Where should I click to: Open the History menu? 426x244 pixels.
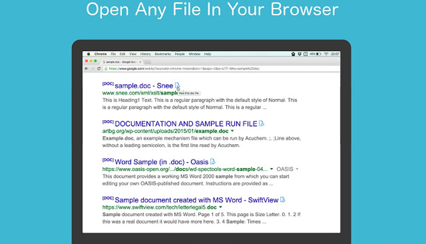coord(145,54)
